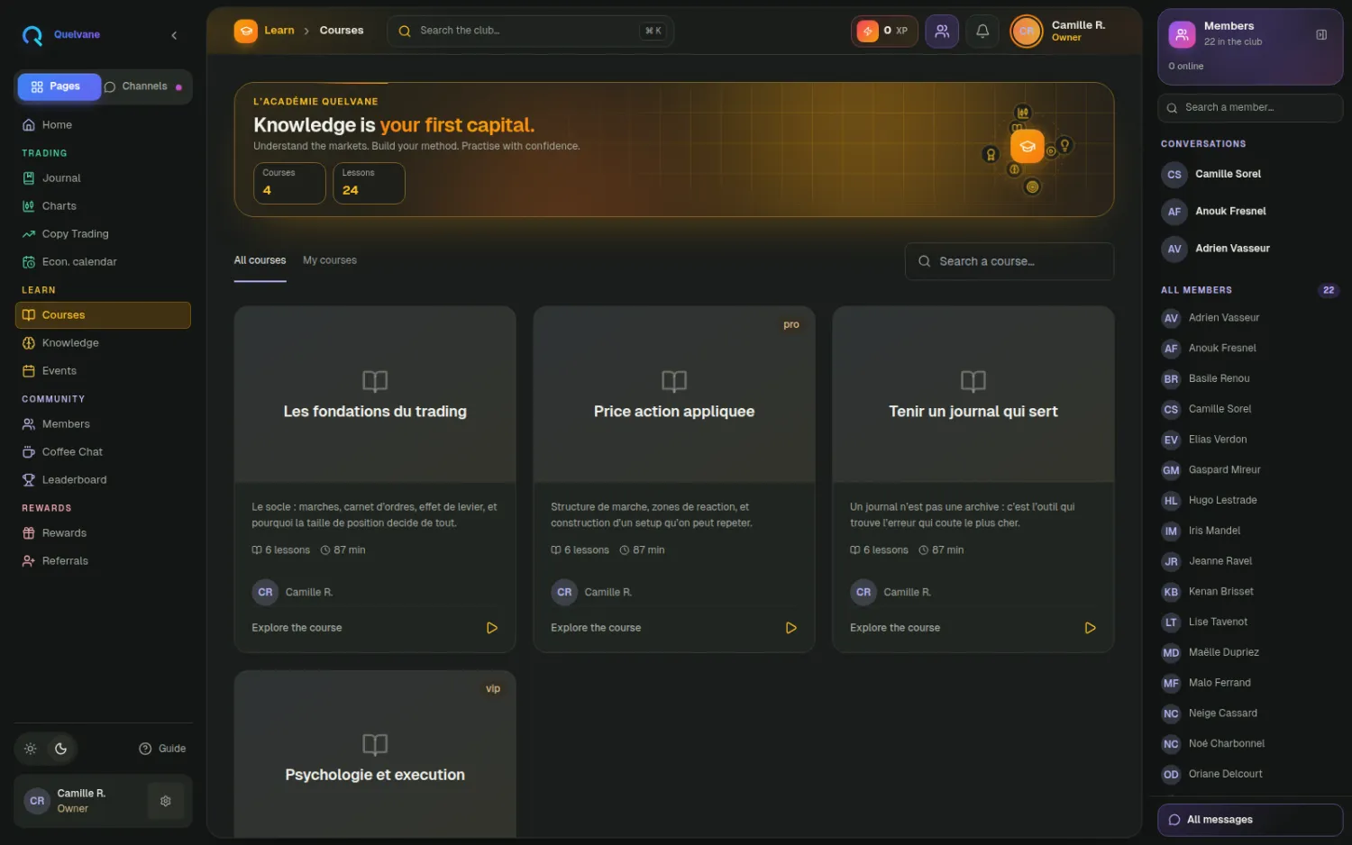Image resolution: width=1352 pixels, height=845 pixels.
Task: Go to Copy Trading
Action: point(103,234)
